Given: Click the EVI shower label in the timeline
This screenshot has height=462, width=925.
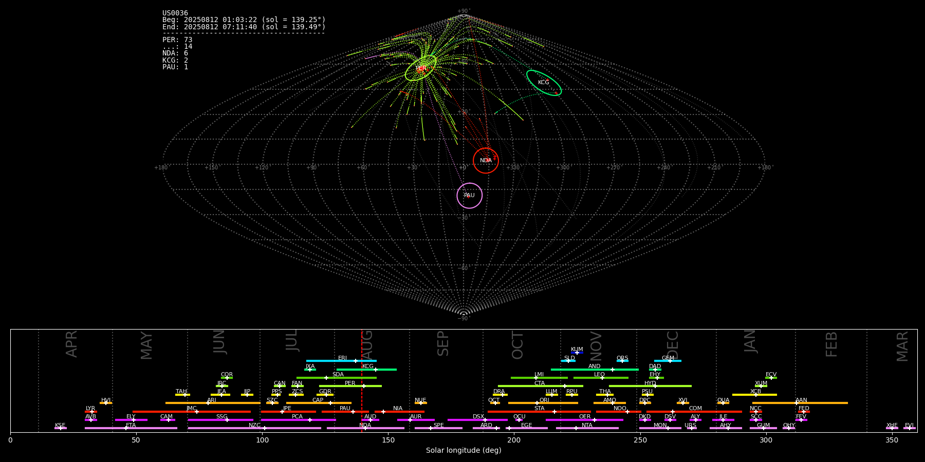Looking at the screenshot, I should tap(909, 426).
